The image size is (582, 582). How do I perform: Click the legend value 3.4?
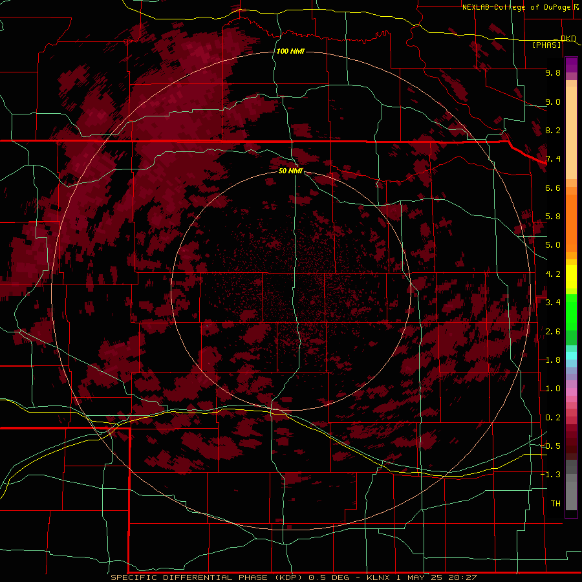553,303
